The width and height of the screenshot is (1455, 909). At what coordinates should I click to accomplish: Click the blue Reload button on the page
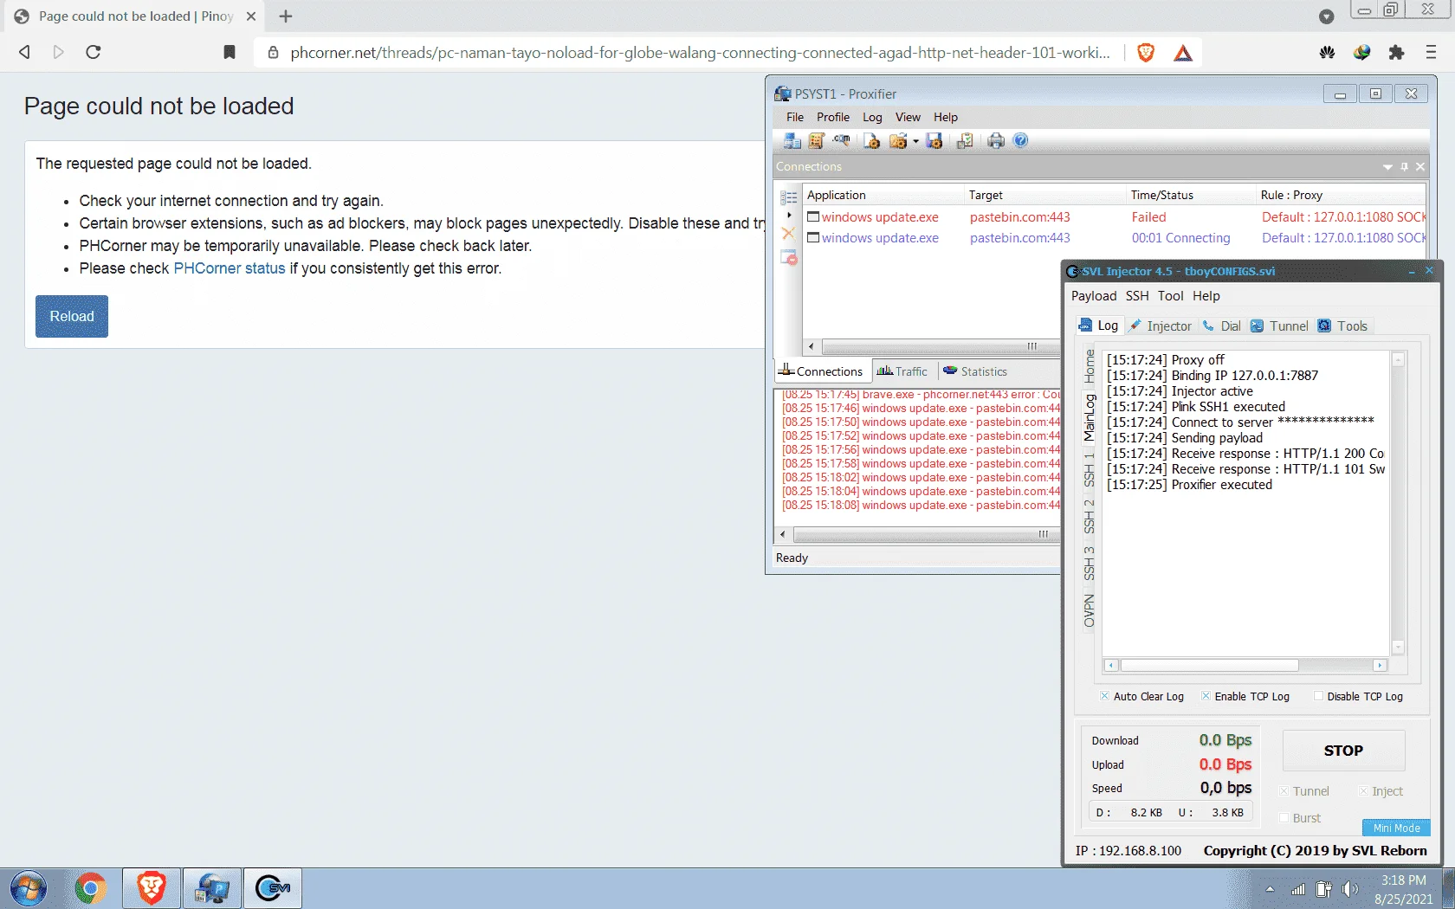point(72,316)
